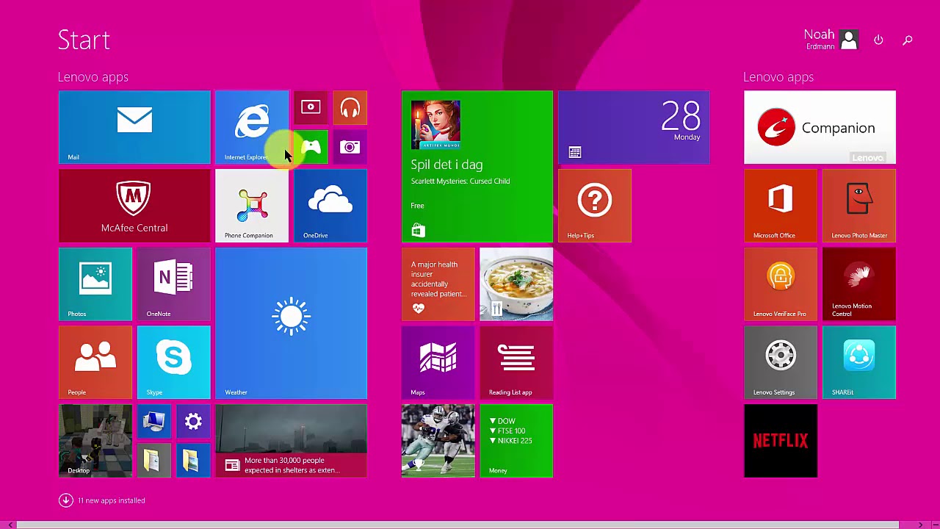Launch Phone Companion tile
The image size is (940, 529).
tap(252, 206)
